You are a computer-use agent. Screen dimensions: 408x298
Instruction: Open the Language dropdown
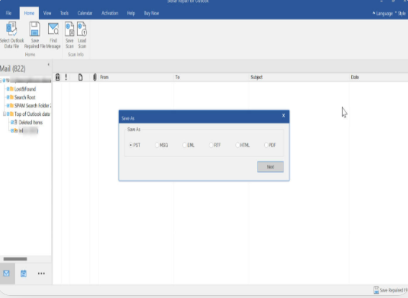point(383,13)
